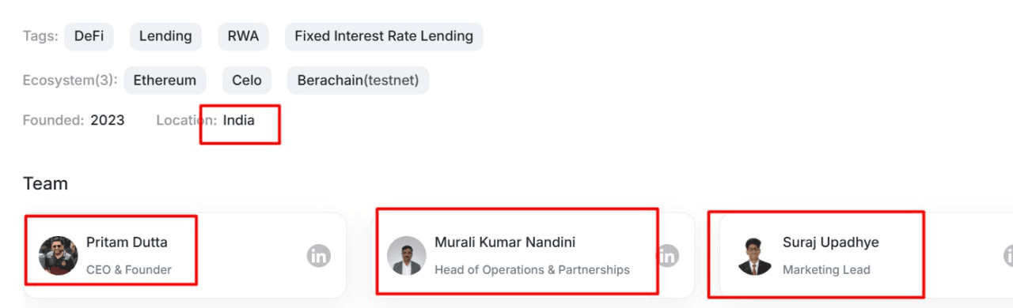Open Suraj Upadhye's LinkedIn icon
This screenshot has height=308, width=1013.
click(x=1009, y=255)
